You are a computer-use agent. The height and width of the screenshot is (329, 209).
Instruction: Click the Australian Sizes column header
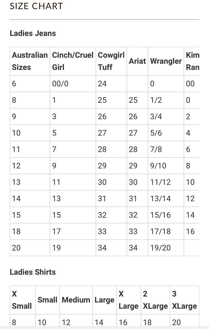coord(30,61)
